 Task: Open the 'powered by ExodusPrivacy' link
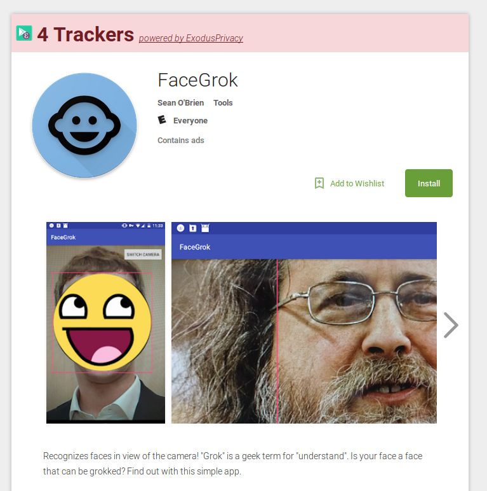[190, 38]
